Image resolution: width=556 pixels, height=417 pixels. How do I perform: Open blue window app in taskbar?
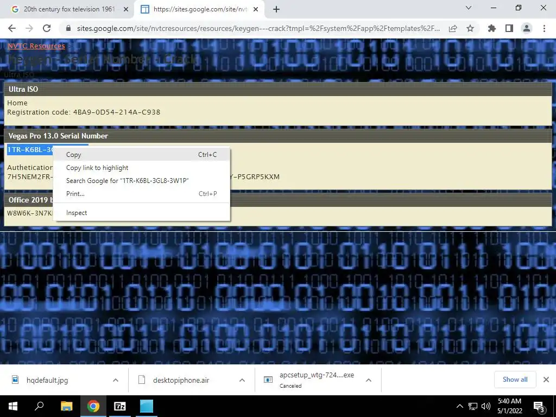pyautogui.click(x=146, y=406)
